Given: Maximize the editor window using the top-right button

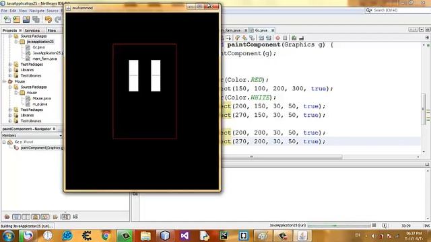Looking at the screenshot, I should click(x=428, y=30).
